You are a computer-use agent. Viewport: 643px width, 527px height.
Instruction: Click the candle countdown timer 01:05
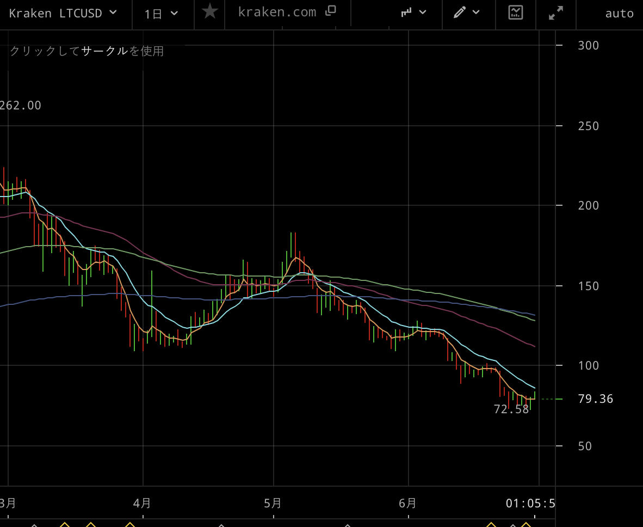point(530,503)
